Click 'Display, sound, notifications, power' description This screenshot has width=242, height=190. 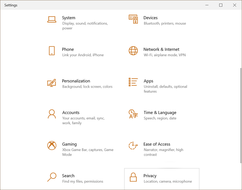[x=85, y=26]
